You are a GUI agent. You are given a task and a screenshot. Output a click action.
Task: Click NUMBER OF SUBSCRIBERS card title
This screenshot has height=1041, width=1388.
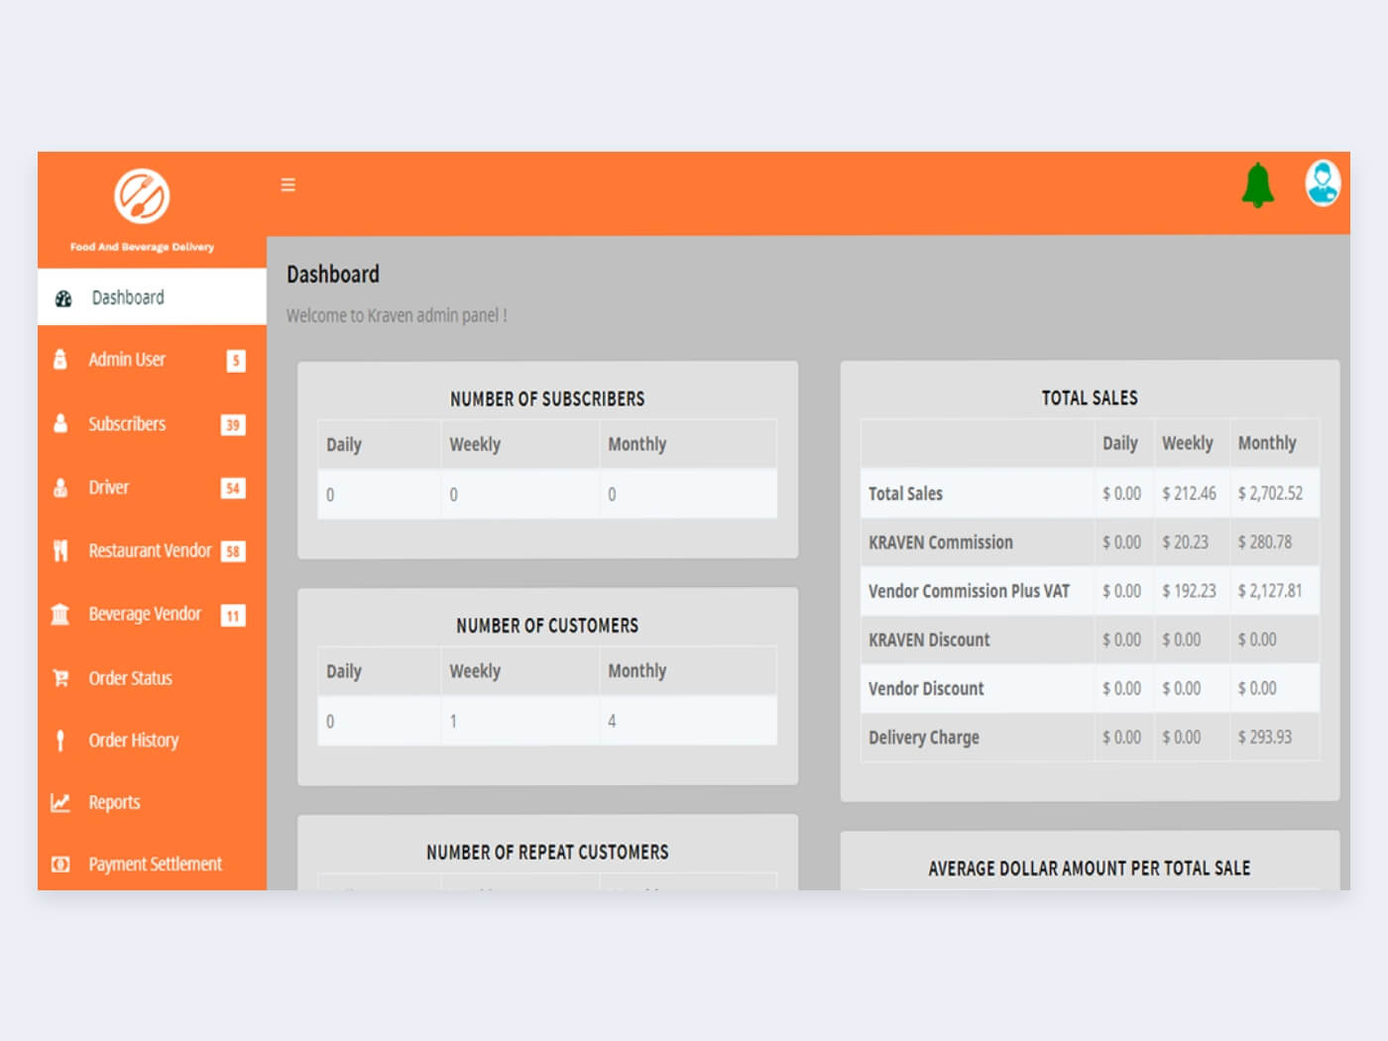click(547, 399)
